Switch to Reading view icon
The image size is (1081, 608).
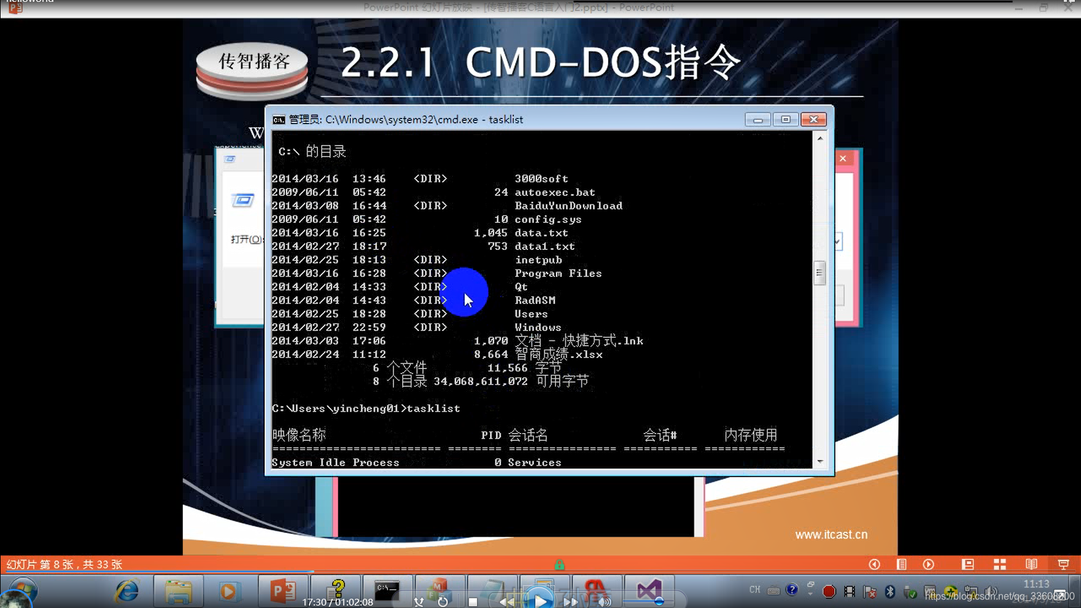[1031, 564]
